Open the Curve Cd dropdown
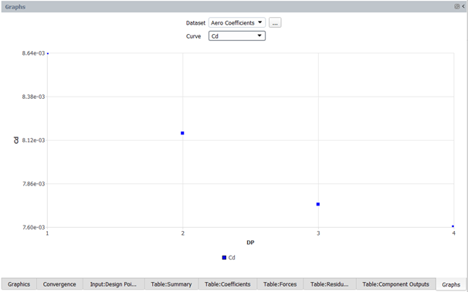The height and width of the screenshot is (292, 468). (237, 36)
